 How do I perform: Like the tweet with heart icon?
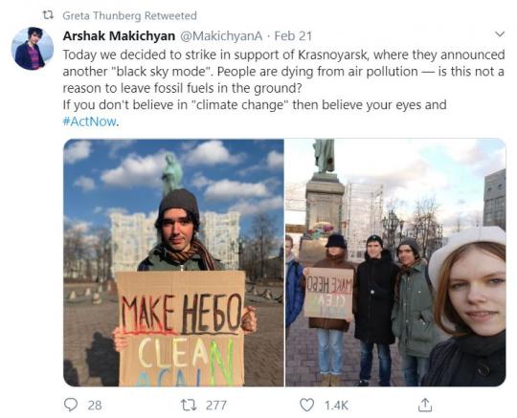point(306,405)
